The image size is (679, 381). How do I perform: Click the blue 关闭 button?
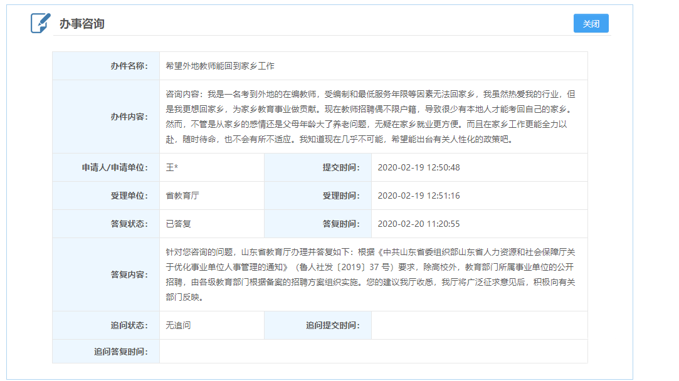point(591,23)
